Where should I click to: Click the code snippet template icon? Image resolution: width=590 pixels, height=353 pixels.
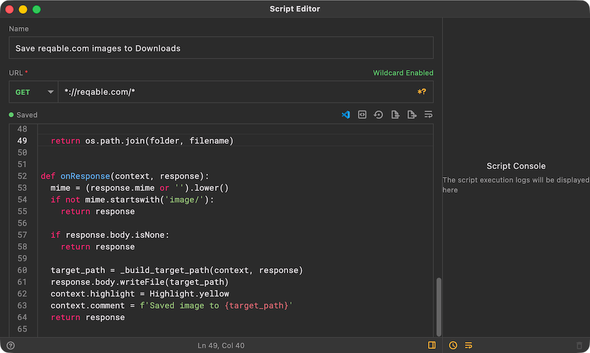362,114
